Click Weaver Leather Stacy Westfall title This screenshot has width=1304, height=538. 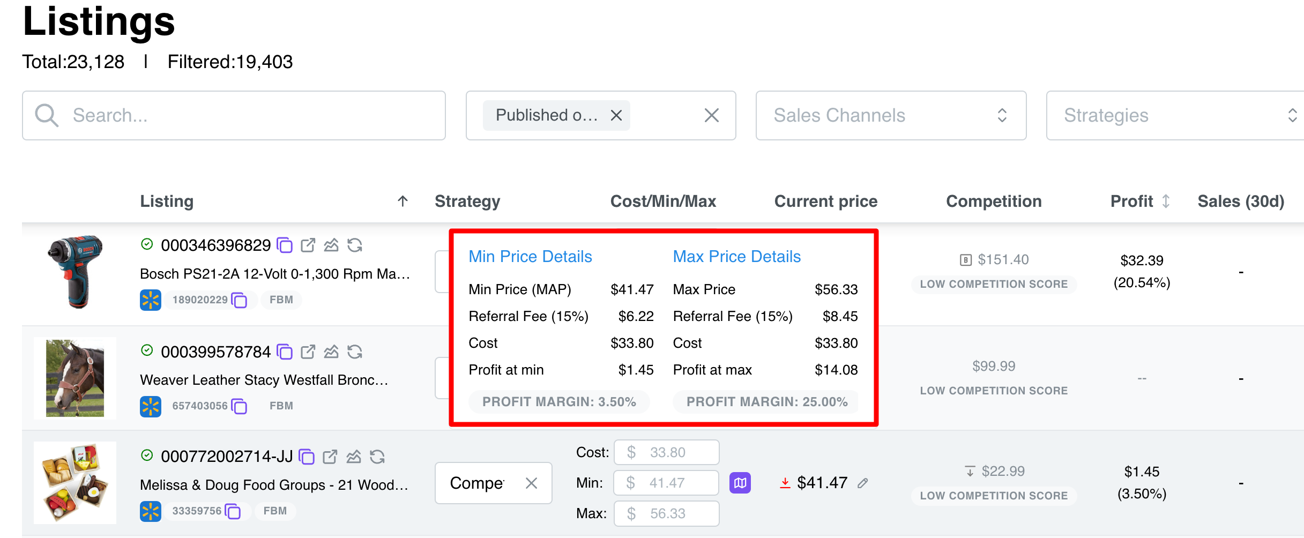point(264,380)
